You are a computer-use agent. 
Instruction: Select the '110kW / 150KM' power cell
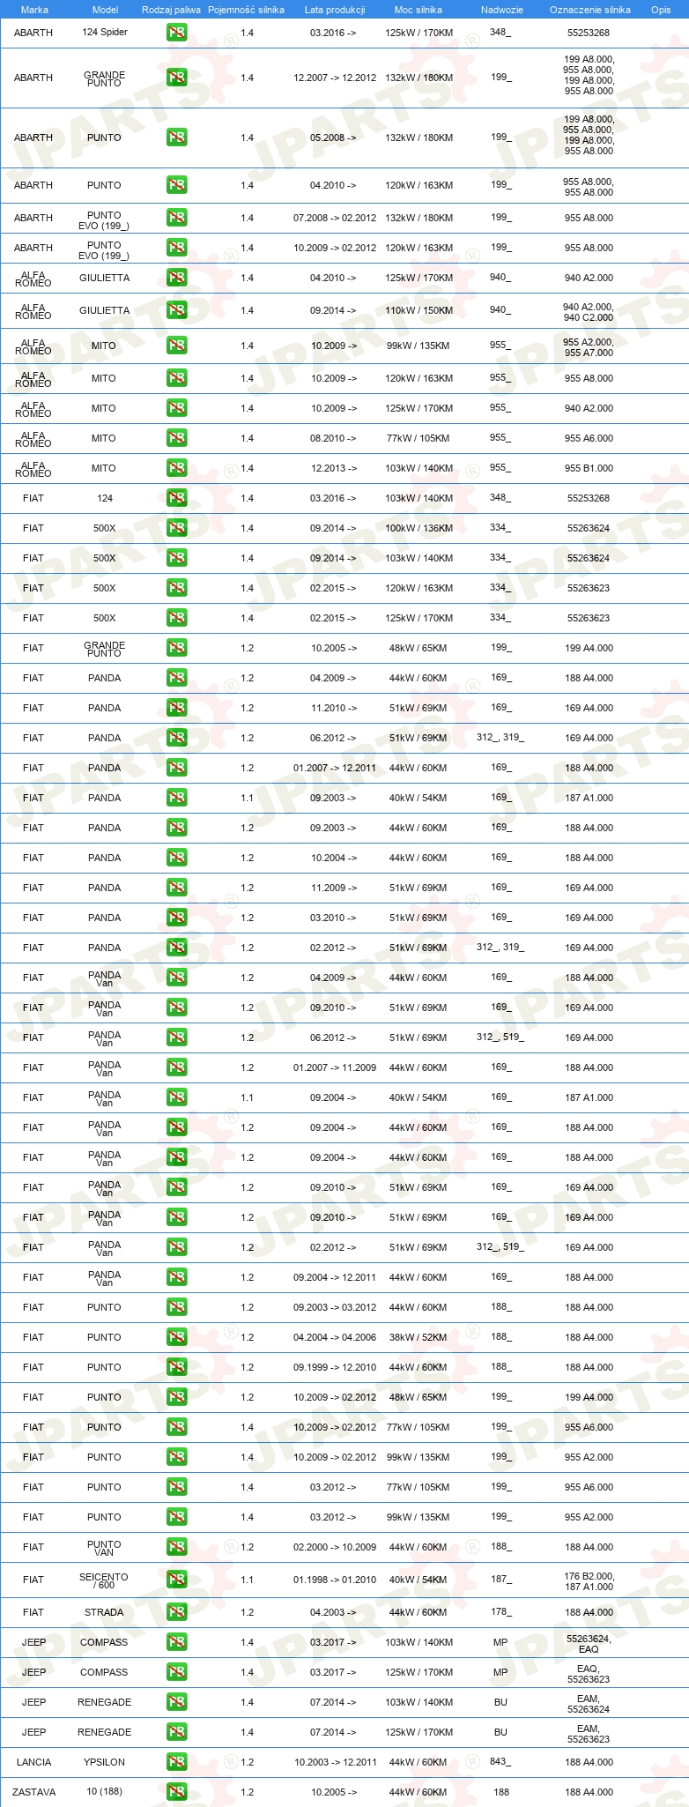pos(419,310)
